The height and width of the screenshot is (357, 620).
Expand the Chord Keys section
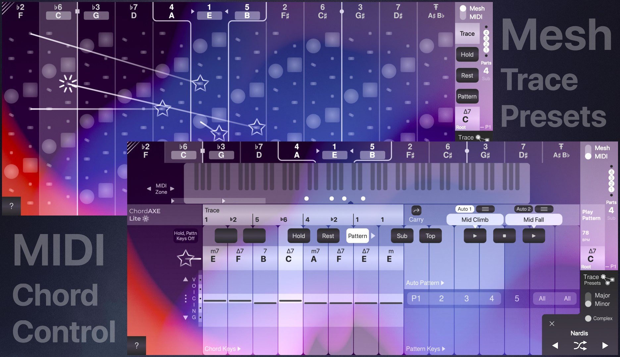(x=223, y=349)
